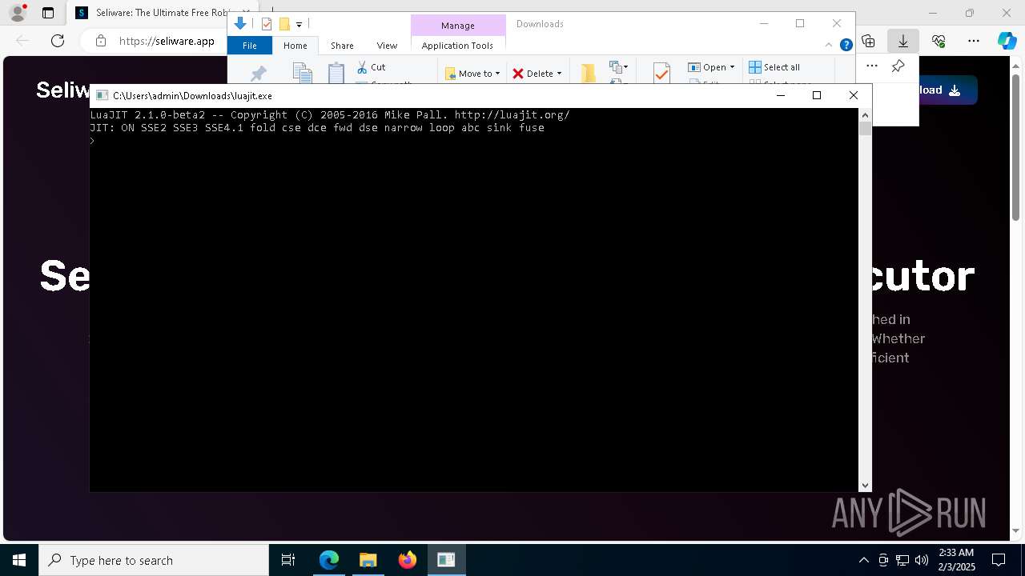The image size is (1025, 576).
Task: Open Windows Start menu
Action: click(19, 560)
